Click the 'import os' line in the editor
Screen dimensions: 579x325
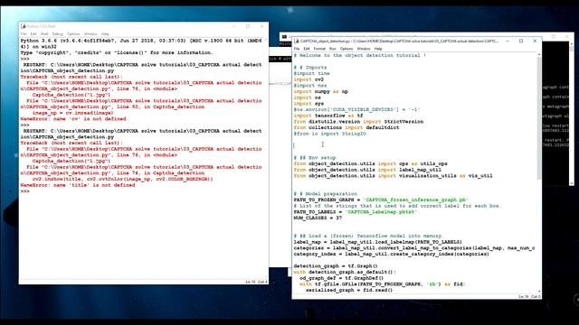308,97
